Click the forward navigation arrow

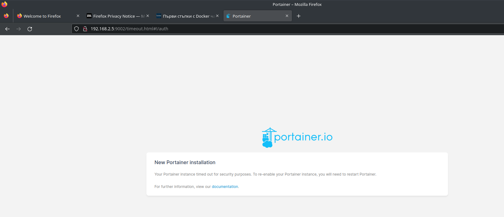coord(19,29)
